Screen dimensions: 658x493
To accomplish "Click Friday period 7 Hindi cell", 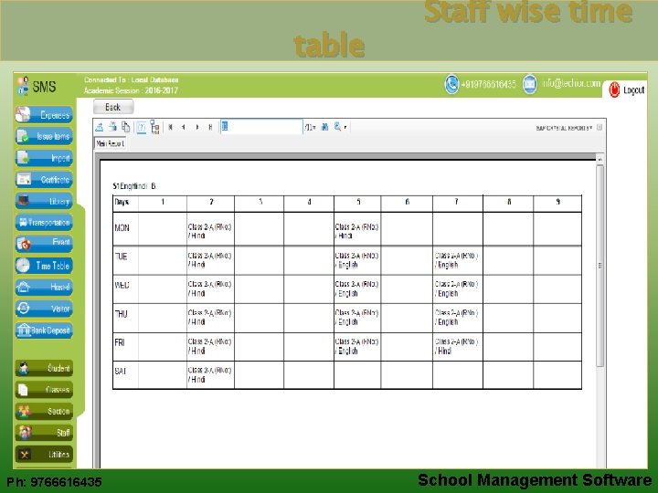I will tap(457, 346).
